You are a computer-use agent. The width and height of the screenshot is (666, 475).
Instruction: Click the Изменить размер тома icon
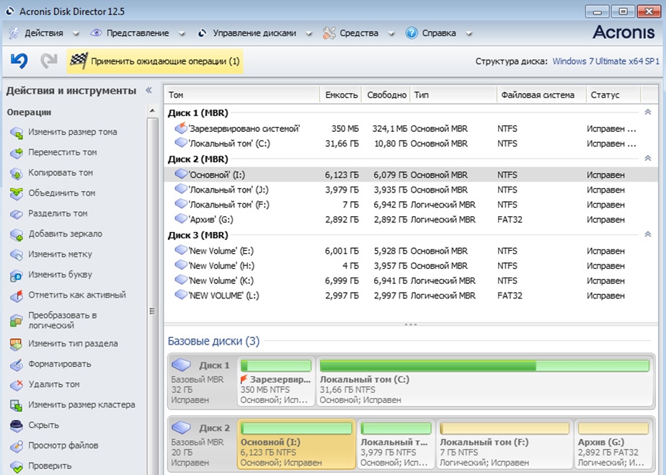[x=16, y=133]
